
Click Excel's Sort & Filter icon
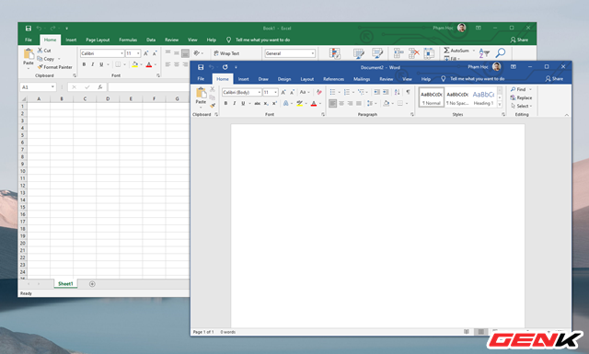tap(484, 53)
